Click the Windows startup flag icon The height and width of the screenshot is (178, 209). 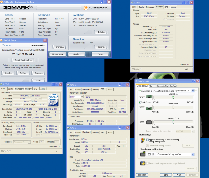pos(143,140)
